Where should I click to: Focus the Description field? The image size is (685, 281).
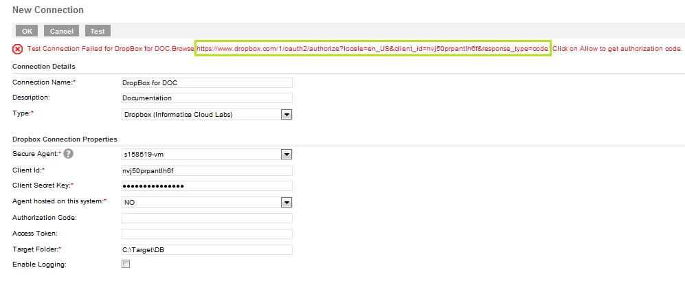207,98
